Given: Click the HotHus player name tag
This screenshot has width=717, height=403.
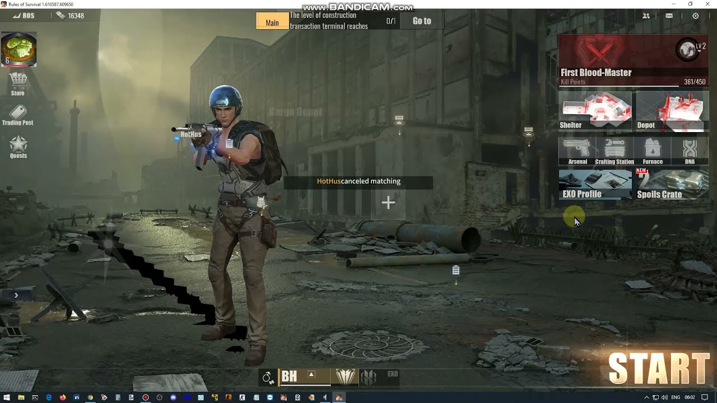Looking at the screenshot, I should (x=190, y=134).
